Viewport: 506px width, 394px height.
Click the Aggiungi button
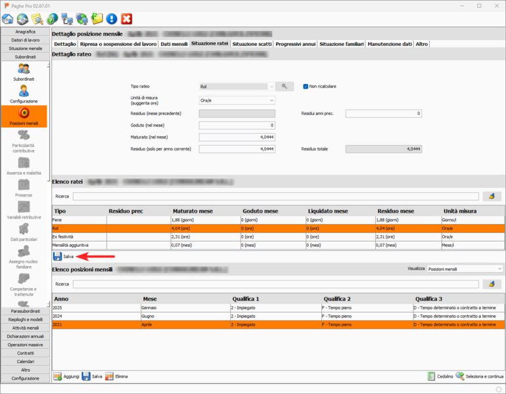(66, 376)
